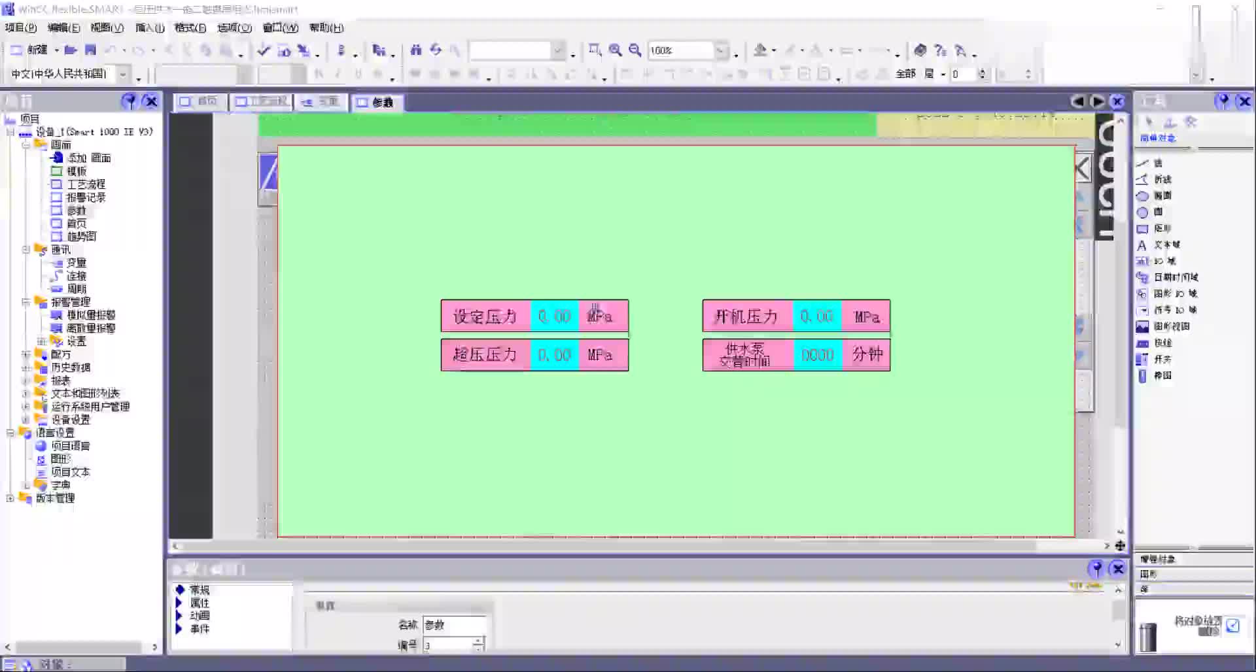Select 添加 画面 in the project tree

pos(82,158)
